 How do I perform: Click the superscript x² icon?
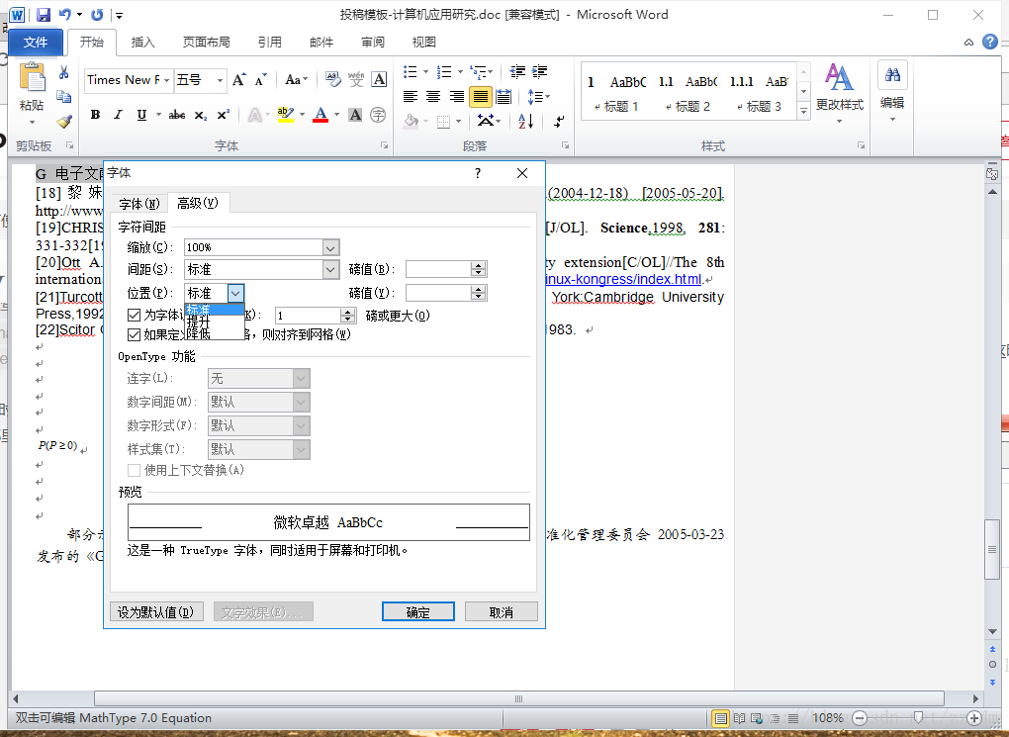[224, 115]
